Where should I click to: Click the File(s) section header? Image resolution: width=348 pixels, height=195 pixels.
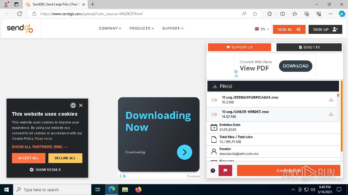(273, 86)
